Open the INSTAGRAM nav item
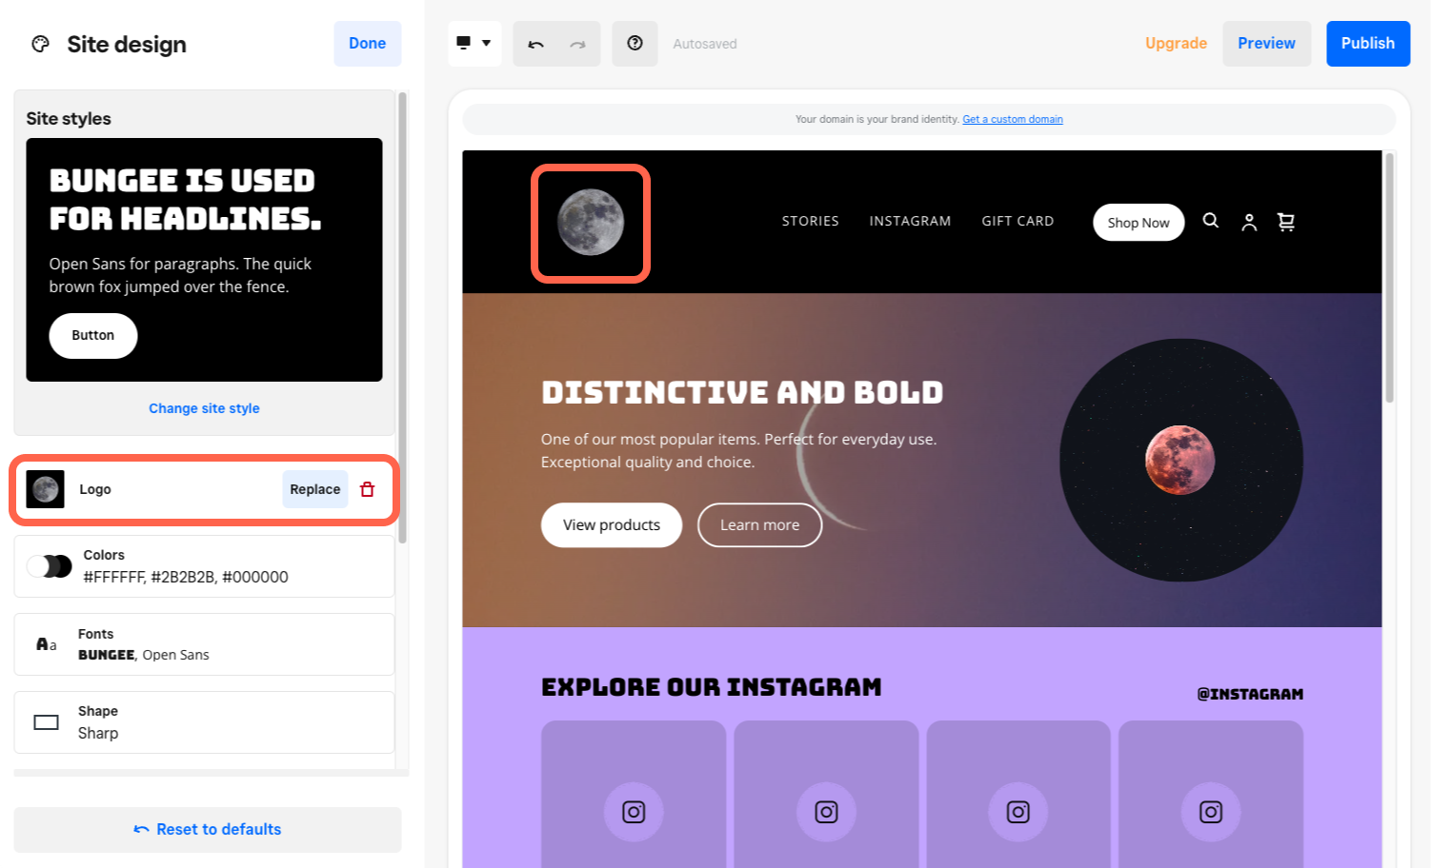 (910, 221)
